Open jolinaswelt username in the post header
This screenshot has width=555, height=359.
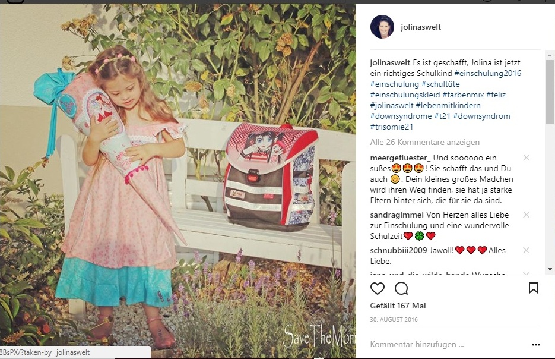[421, 27]
